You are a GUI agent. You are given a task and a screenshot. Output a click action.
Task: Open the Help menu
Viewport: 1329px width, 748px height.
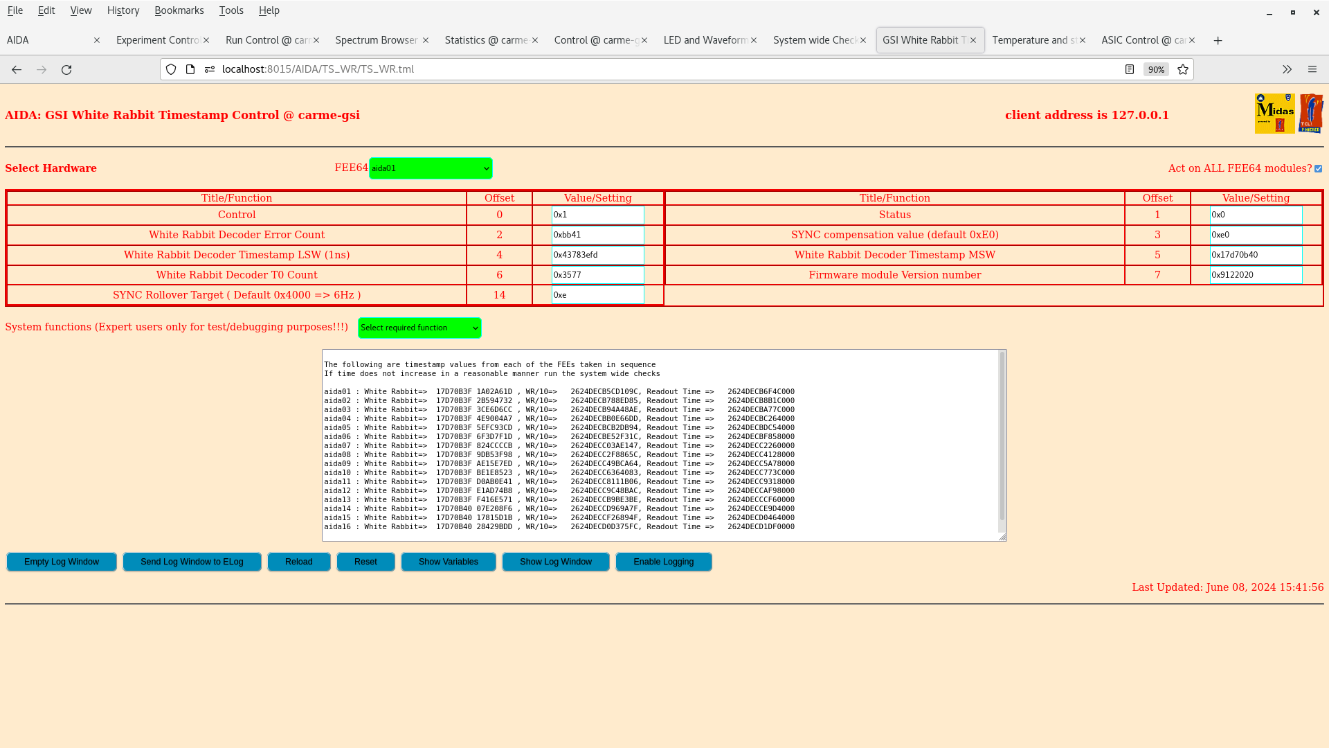[x=269, y=10]
